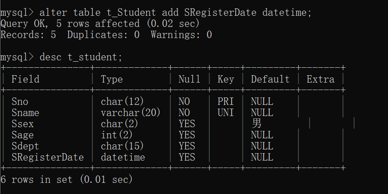The image size is (388, 194).
Task: Select the Key column header
Action: (x=226, y=79)
